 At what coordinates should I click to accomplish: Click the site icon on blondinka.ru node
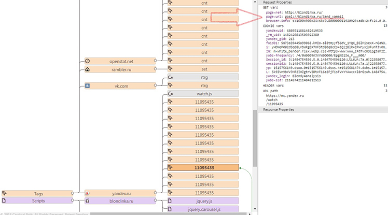click(88, 200)
